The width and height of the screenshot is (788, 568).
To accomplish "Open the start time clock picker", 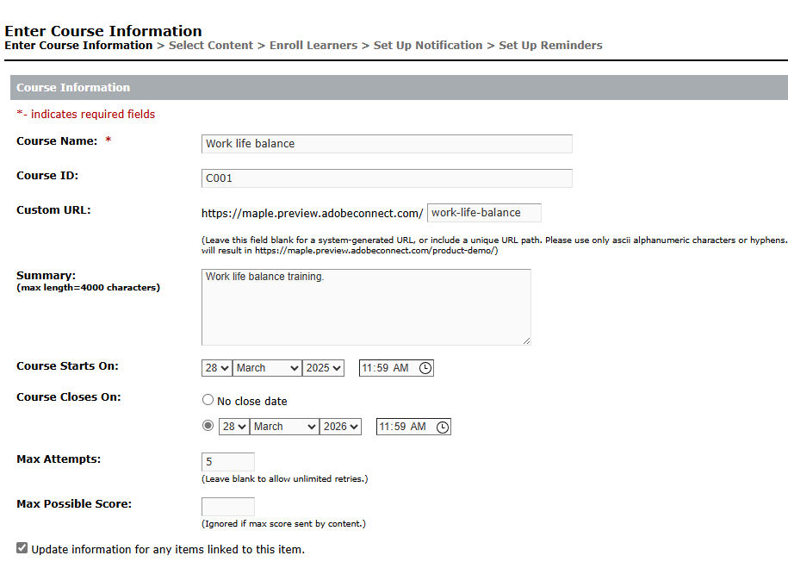I will click(x=425, y=368).
